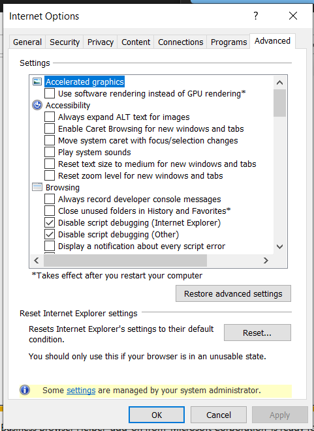The height and width of the screenshot is (431, 314).
Task: Toggle Play system sounds checkbox
Action: [50, 152]
